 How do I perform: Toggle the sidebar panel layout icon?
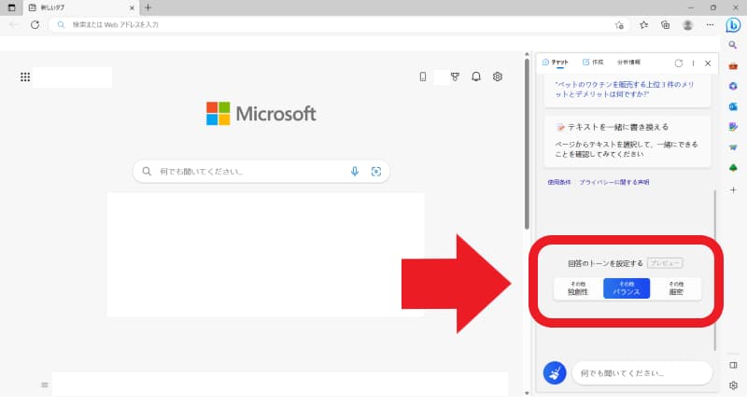[733, 365]
